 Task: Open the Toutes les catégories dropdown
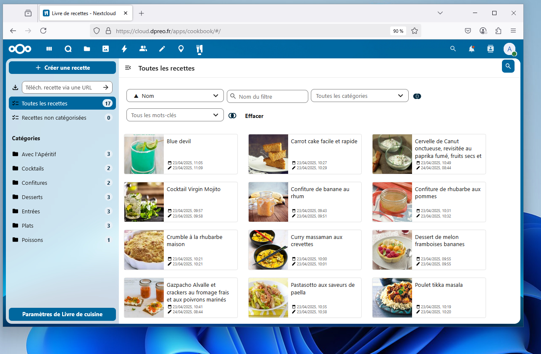(x=359, y=96)
